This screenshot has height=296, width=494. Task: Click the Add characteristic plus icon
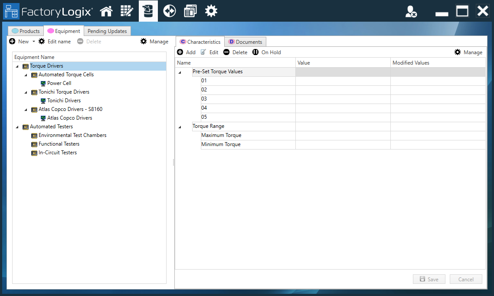[x=180, y=52]
